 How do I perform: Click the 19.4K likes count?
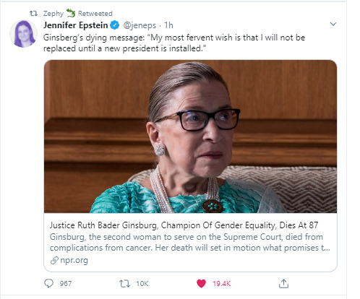tap(221, 284)
